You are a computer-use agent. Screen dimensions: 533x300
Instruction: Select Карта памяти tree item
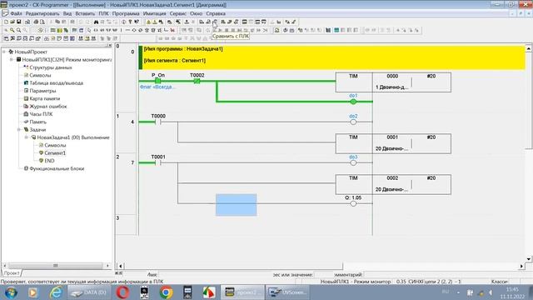tap(44, 98)
